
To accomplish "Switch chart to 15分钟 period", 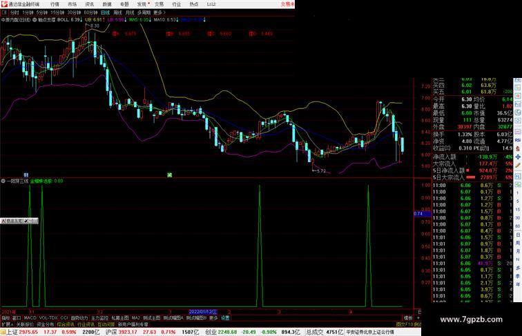I will point(57,12).
